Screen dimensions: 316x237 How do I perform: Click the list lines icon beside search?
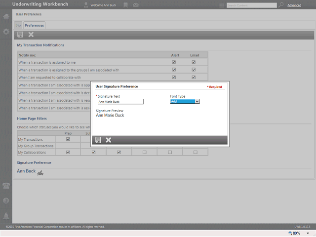(x=222, y=5)
